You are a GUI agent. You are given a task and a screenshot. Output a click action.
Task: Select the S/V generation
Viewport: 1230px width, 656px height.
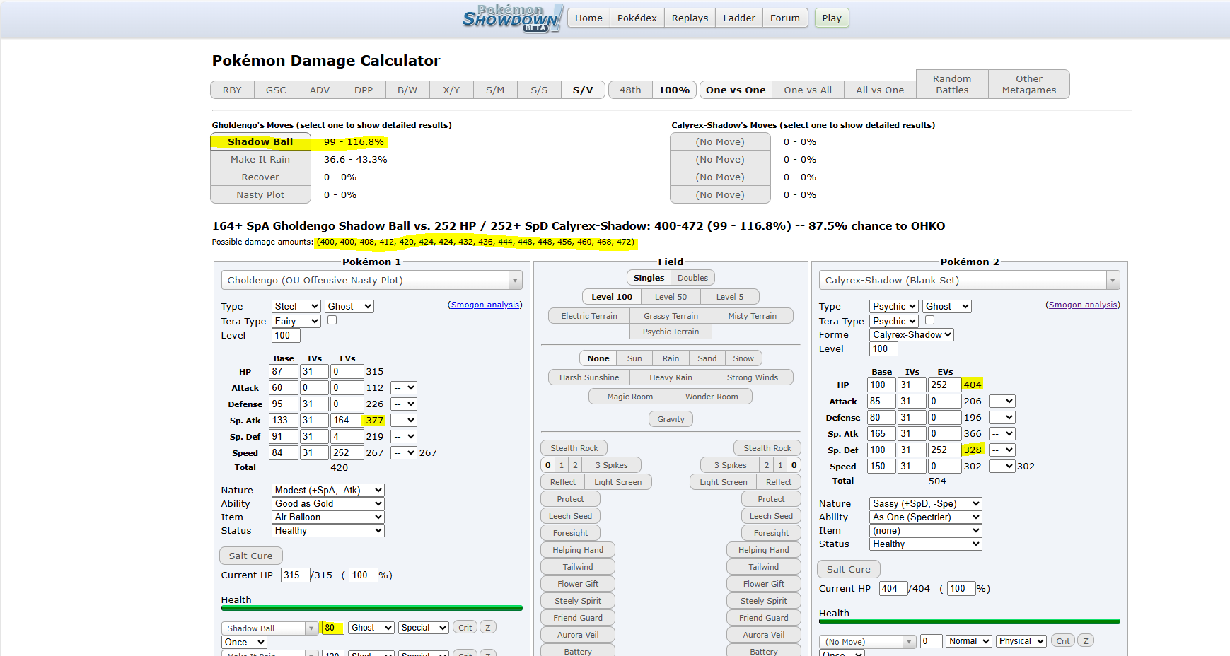click(x=583, y=90)
